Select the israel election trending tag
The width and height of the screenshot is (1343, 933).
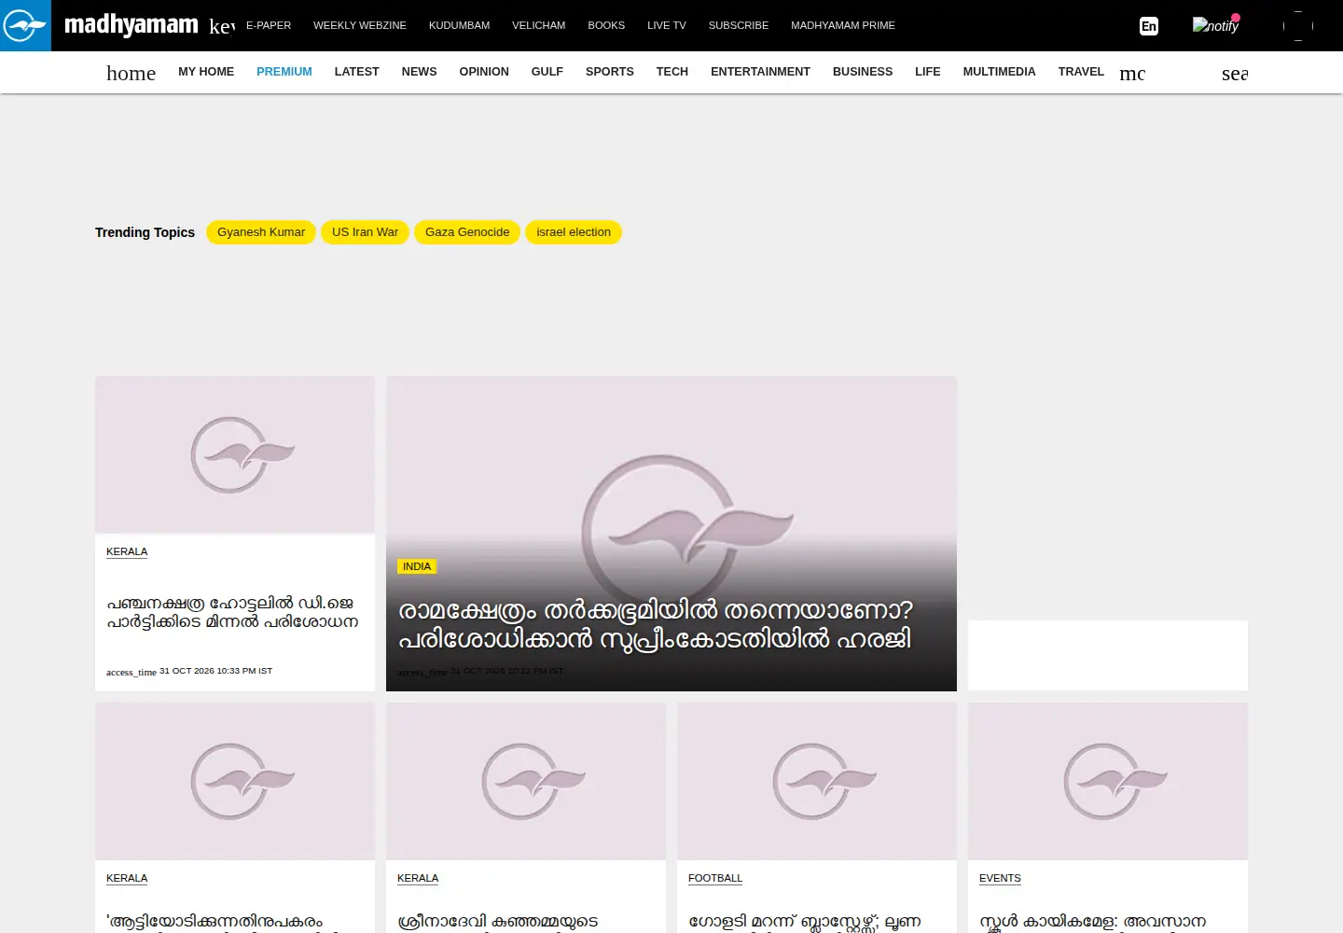(574, 232)
